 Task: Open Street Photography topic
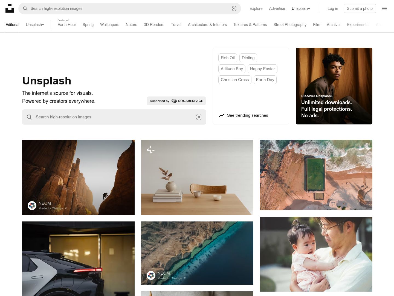[290, 25]
